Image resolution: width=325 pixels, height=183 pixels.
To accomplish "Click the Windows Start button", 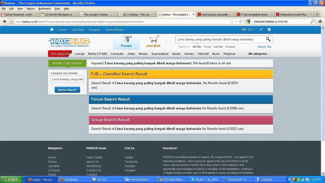I will (11, 179).
